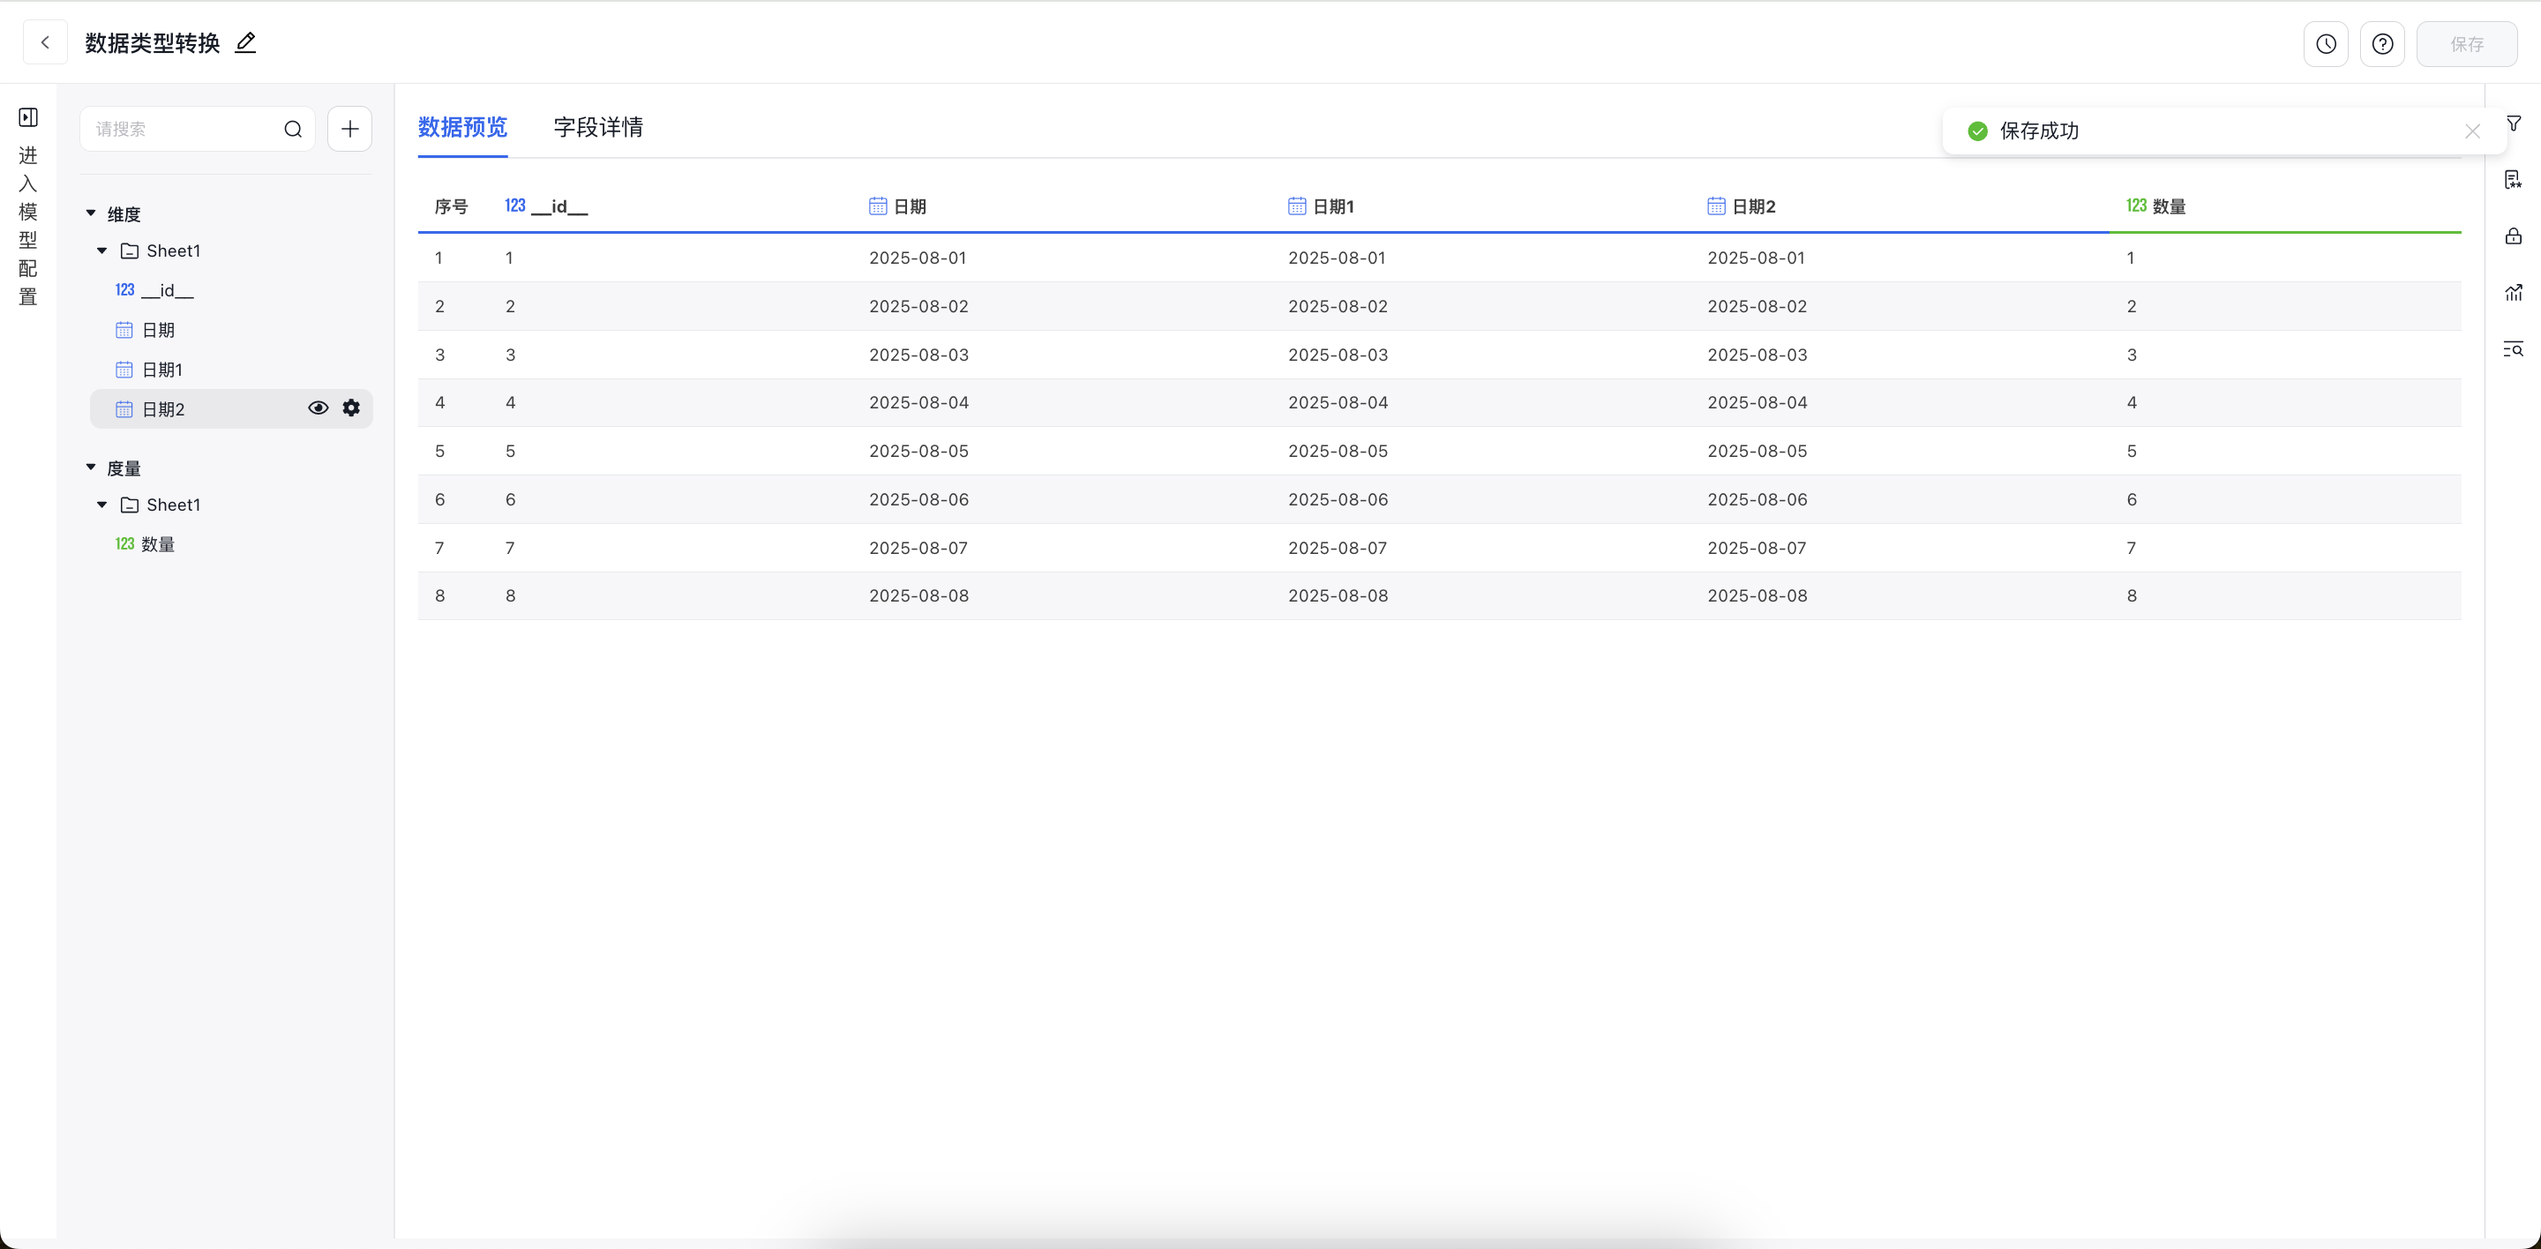Open the filter funnel icon

(x=2514, y=123)
